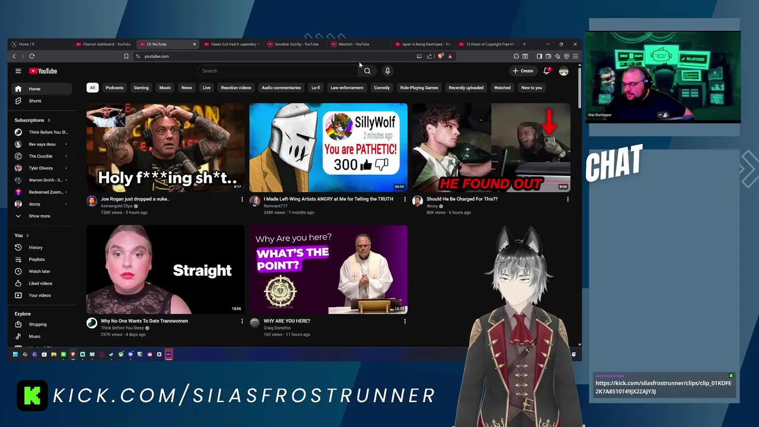This screenshot has width=759, height=427.
Task: Open Your videos in sidebar
Action: click(42, 295)
